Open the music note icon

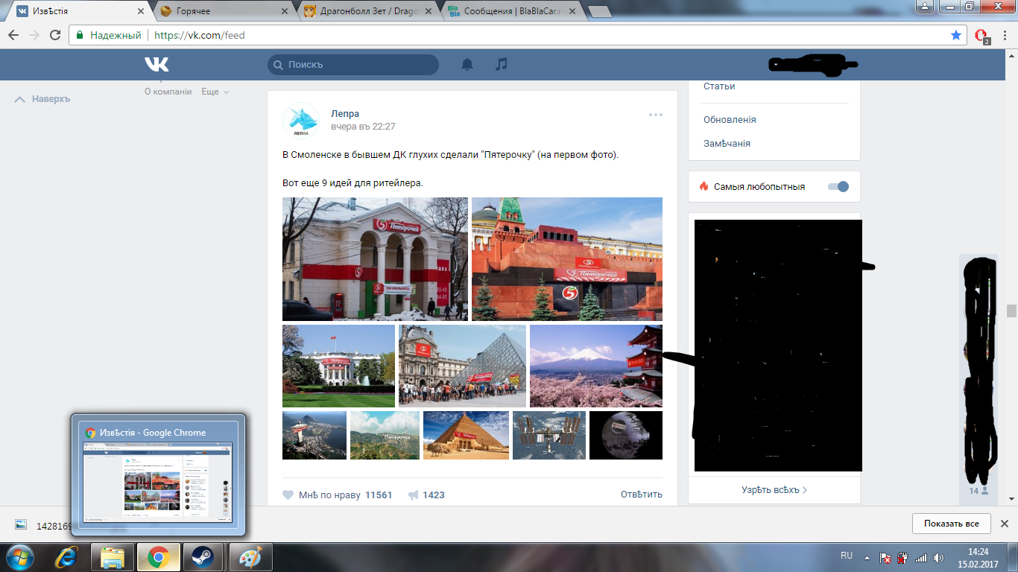502,65
